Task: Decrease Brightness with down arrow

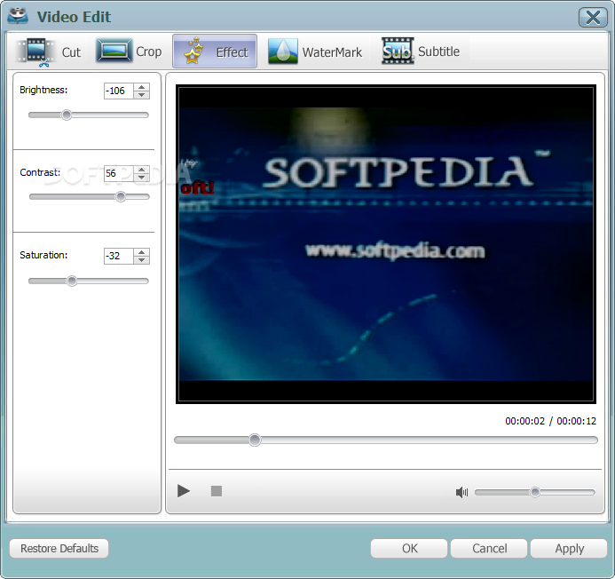Action: pos(142,95)
